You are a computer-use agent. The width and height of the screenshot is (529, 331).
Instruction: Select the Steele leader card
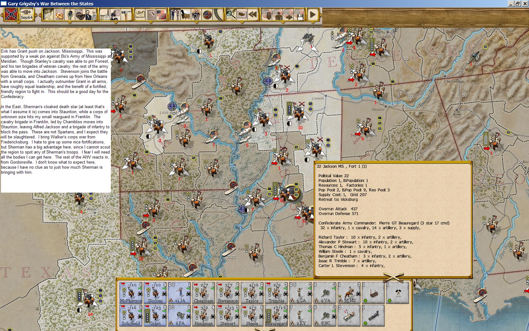252,315
